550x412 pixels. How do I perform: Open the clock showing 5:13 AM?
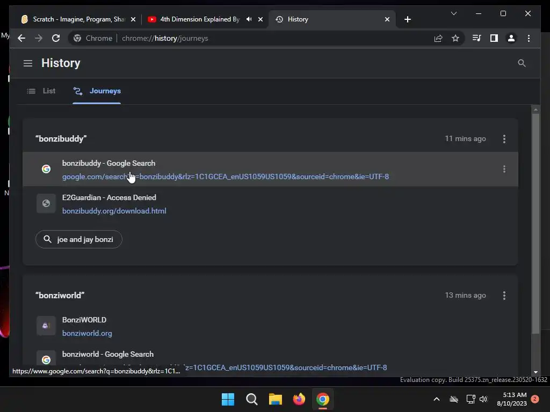coord(512,399)
